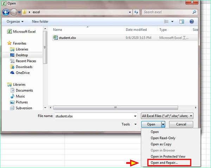Open the Downloads folder shortcut

[21, 67]
